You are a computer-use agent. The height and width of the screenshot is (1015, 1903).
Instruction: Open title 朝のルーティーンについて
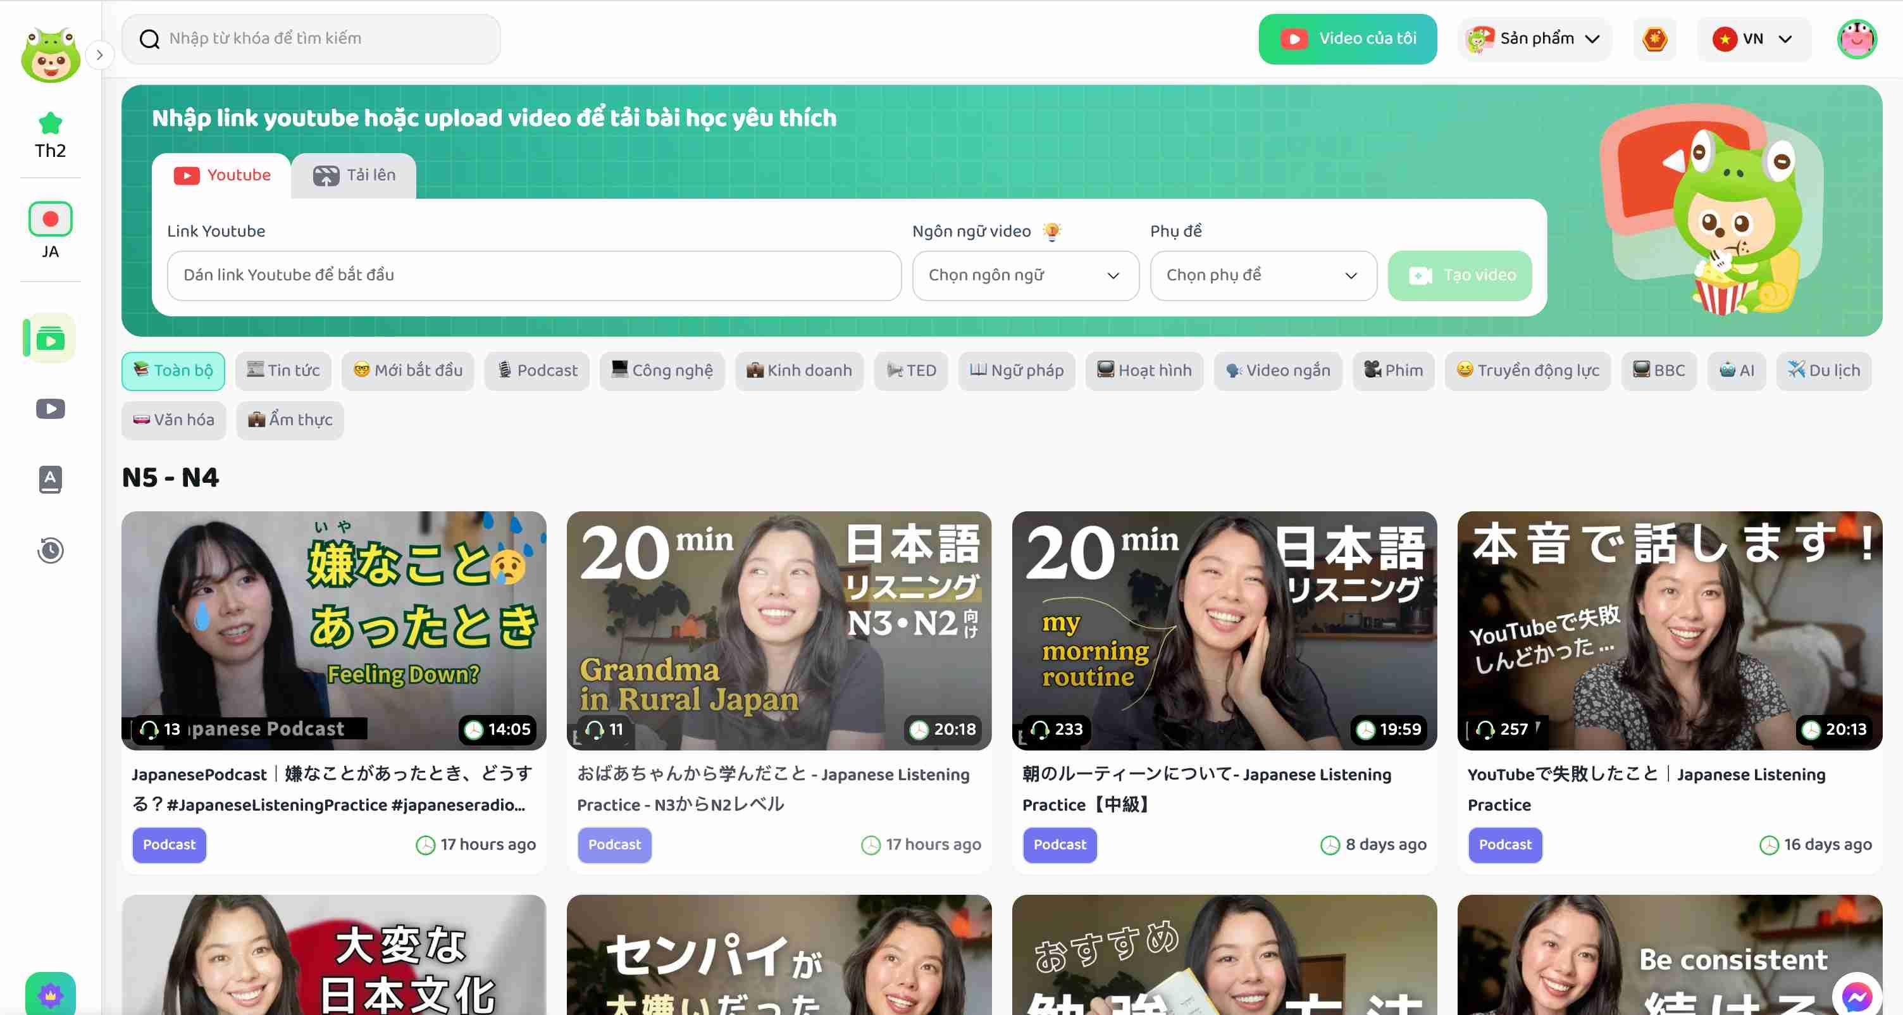tap(1207, 790)
